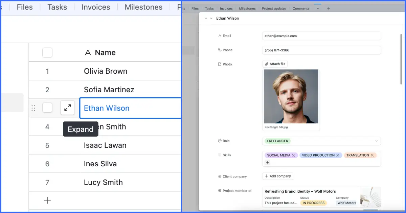Click the plus icon to add a new view tab
This screenshot has height=213, width=406.
click(328, 8)
